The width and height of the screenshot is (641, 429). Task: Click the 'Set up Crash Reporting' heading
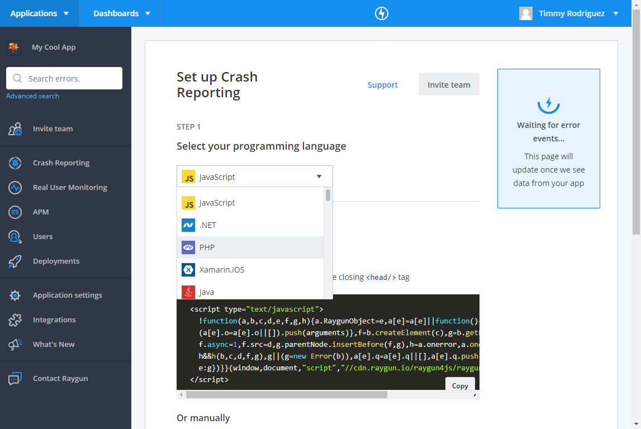(217, 84)
